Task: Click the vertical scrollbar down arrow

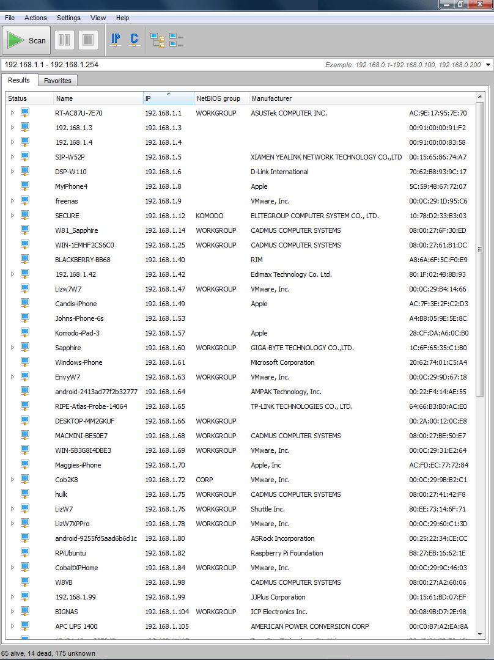Action: 480,634
